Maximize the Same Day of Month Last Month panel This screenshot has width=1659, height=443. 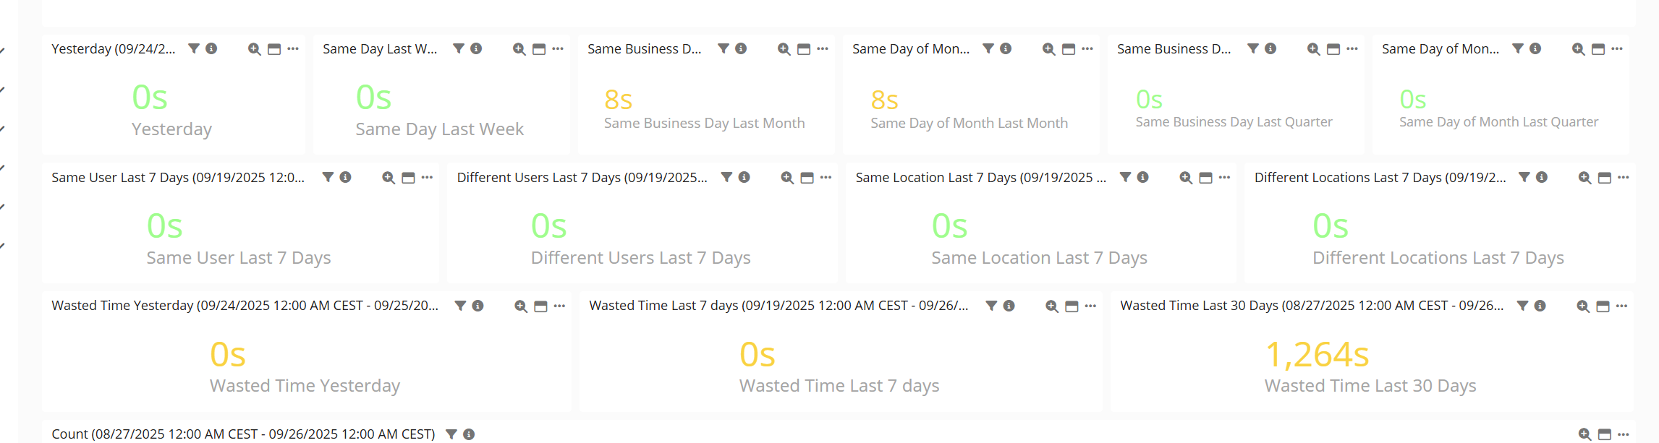point(1069,49)
